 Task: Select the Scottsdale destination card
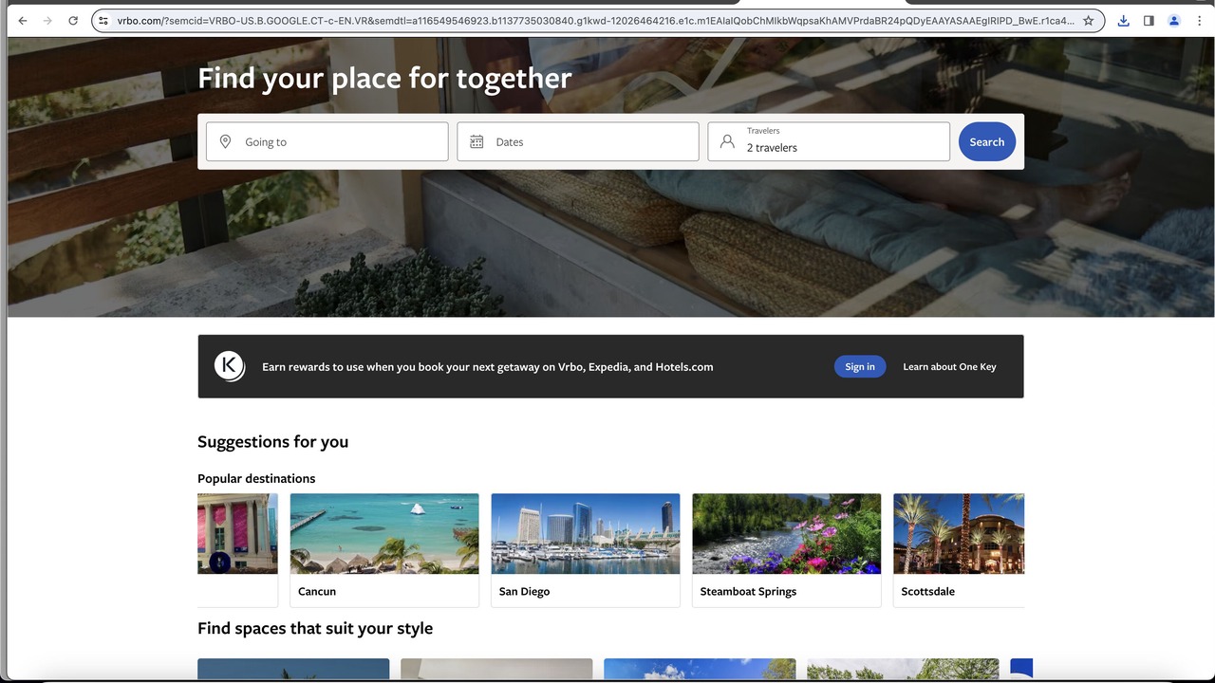[959, 548]
